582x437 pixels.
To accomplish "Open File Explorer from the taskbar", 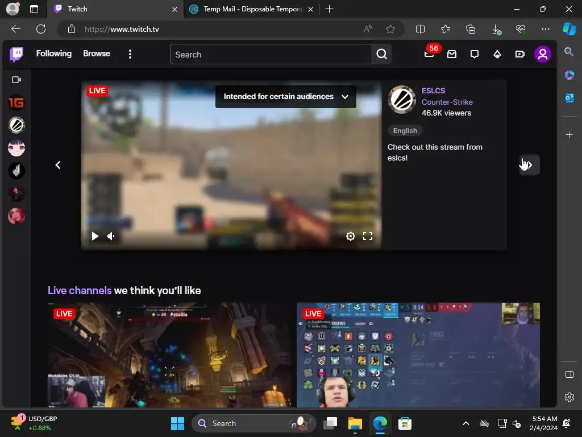I will [x=355, y=423].
